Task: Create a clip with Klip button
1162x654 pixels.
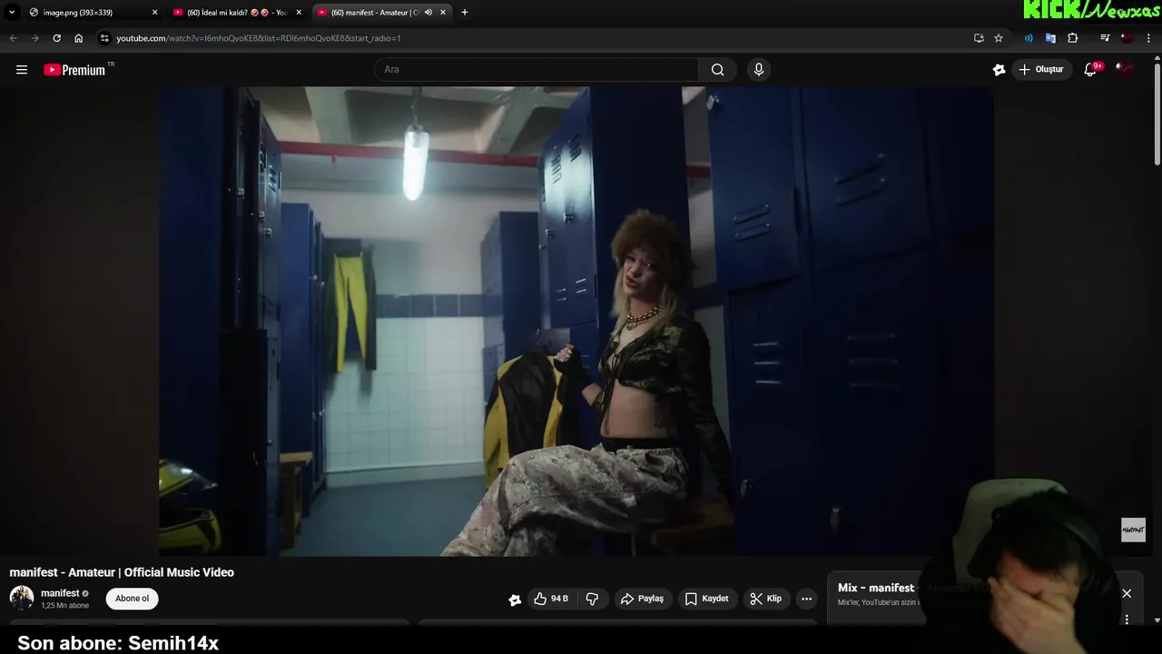Action: (x=765, y=599)
